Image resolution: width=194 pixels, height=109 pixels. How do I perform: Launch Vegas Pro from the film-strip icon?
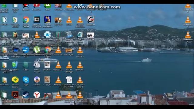click(x=37, y=20)
